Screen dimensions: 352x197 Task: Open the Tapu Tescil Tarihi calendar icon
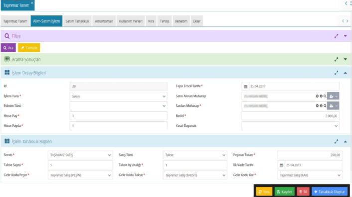click(246, 86)
